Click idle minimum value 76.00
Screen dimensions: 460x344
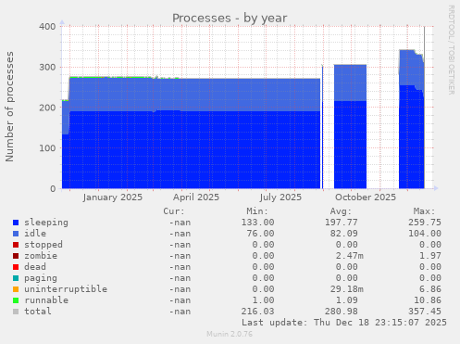pos(260,234)
